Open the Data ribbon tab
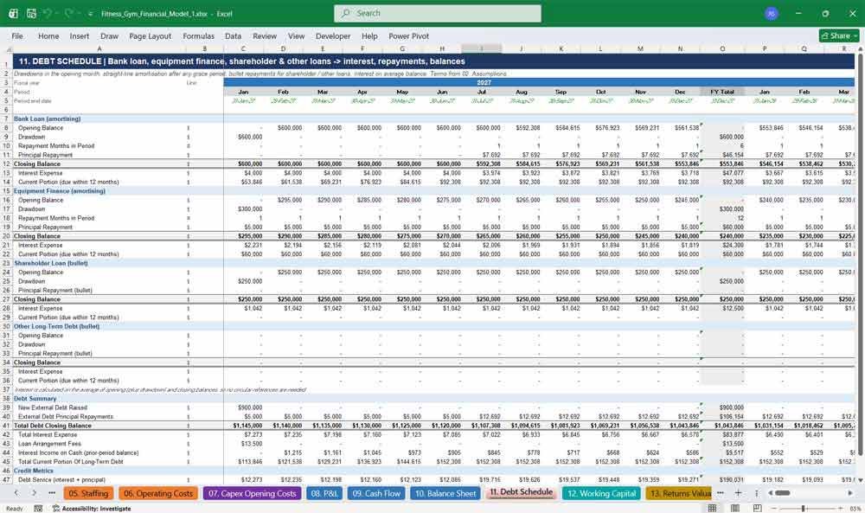The width and height of the screenshot is (865, 513). click(233, 35)
